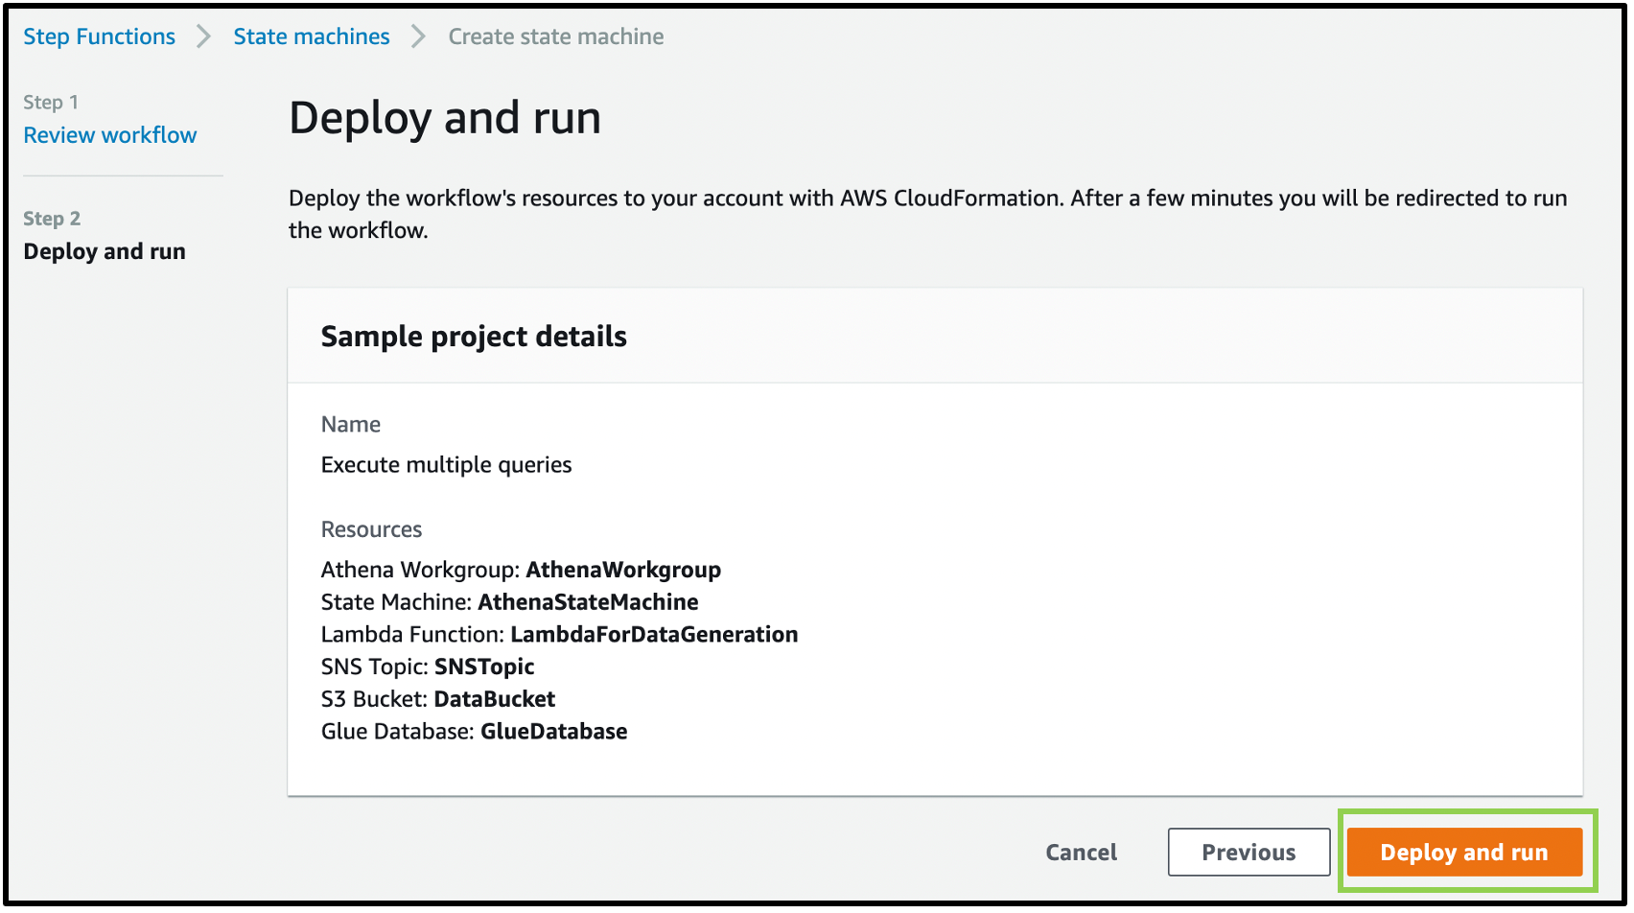Click the Deploy and run page heading
The width and height of the screenshot is (1634, 913).
445,118
